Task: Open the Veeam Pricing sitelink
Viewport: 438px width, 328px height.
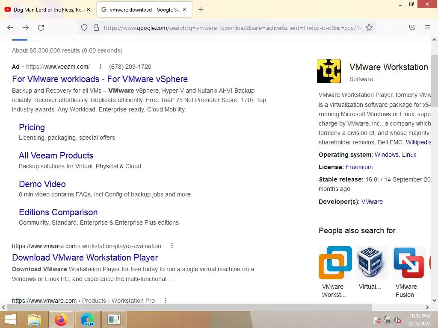Action: coord(32,127)
